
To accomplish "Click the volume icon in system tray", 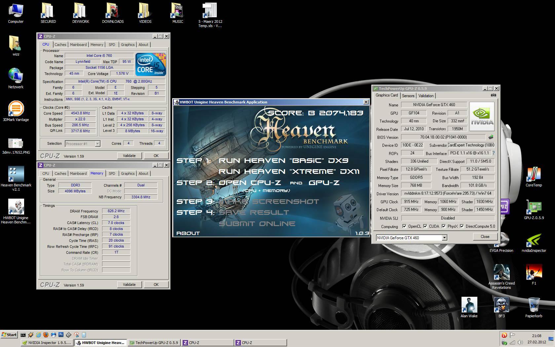I will coord(520,343).
